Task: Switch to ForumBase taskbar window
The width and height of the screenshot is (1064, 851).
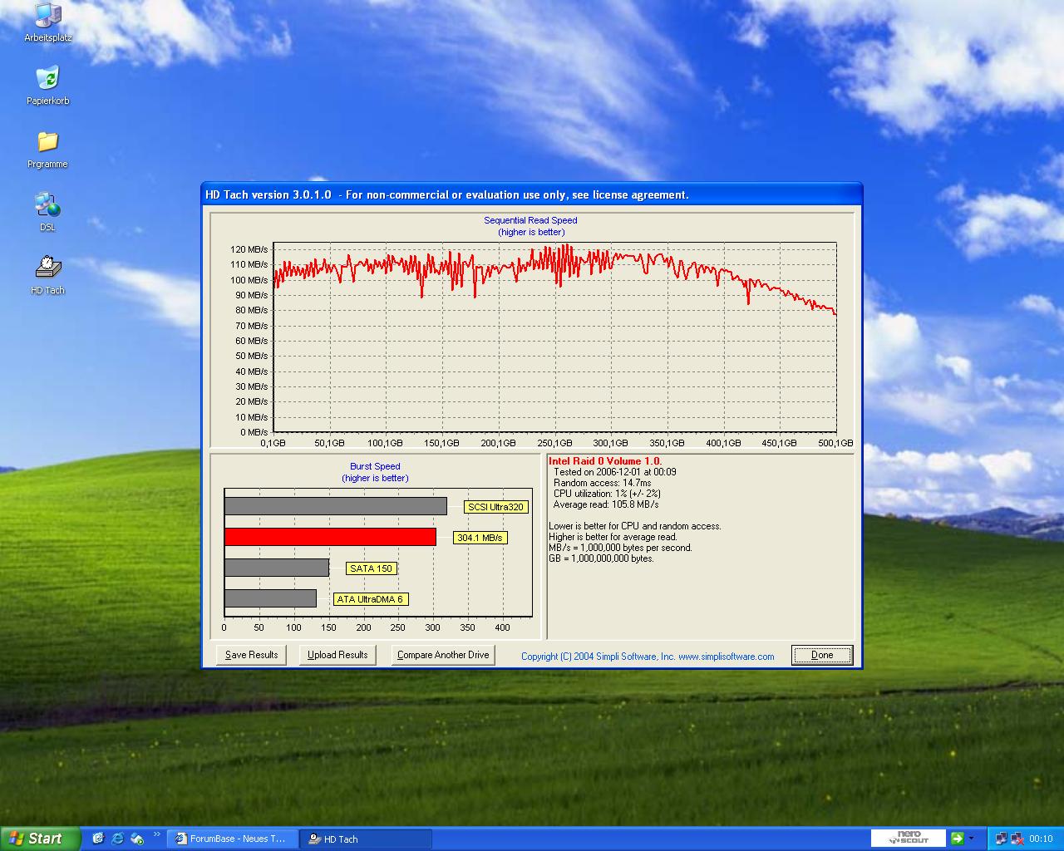Action: coord(231,839)
